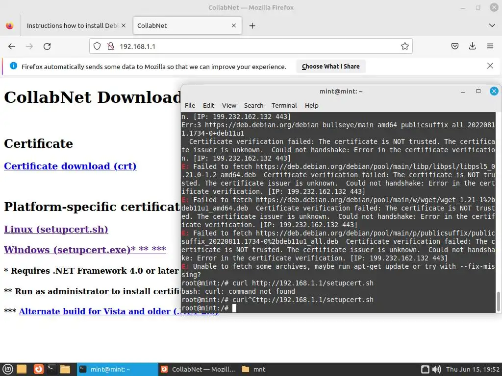This screenshot has height=376, width=502.
Task: Minimize the mint@mint terminal window
Action: tap(463, 92)
